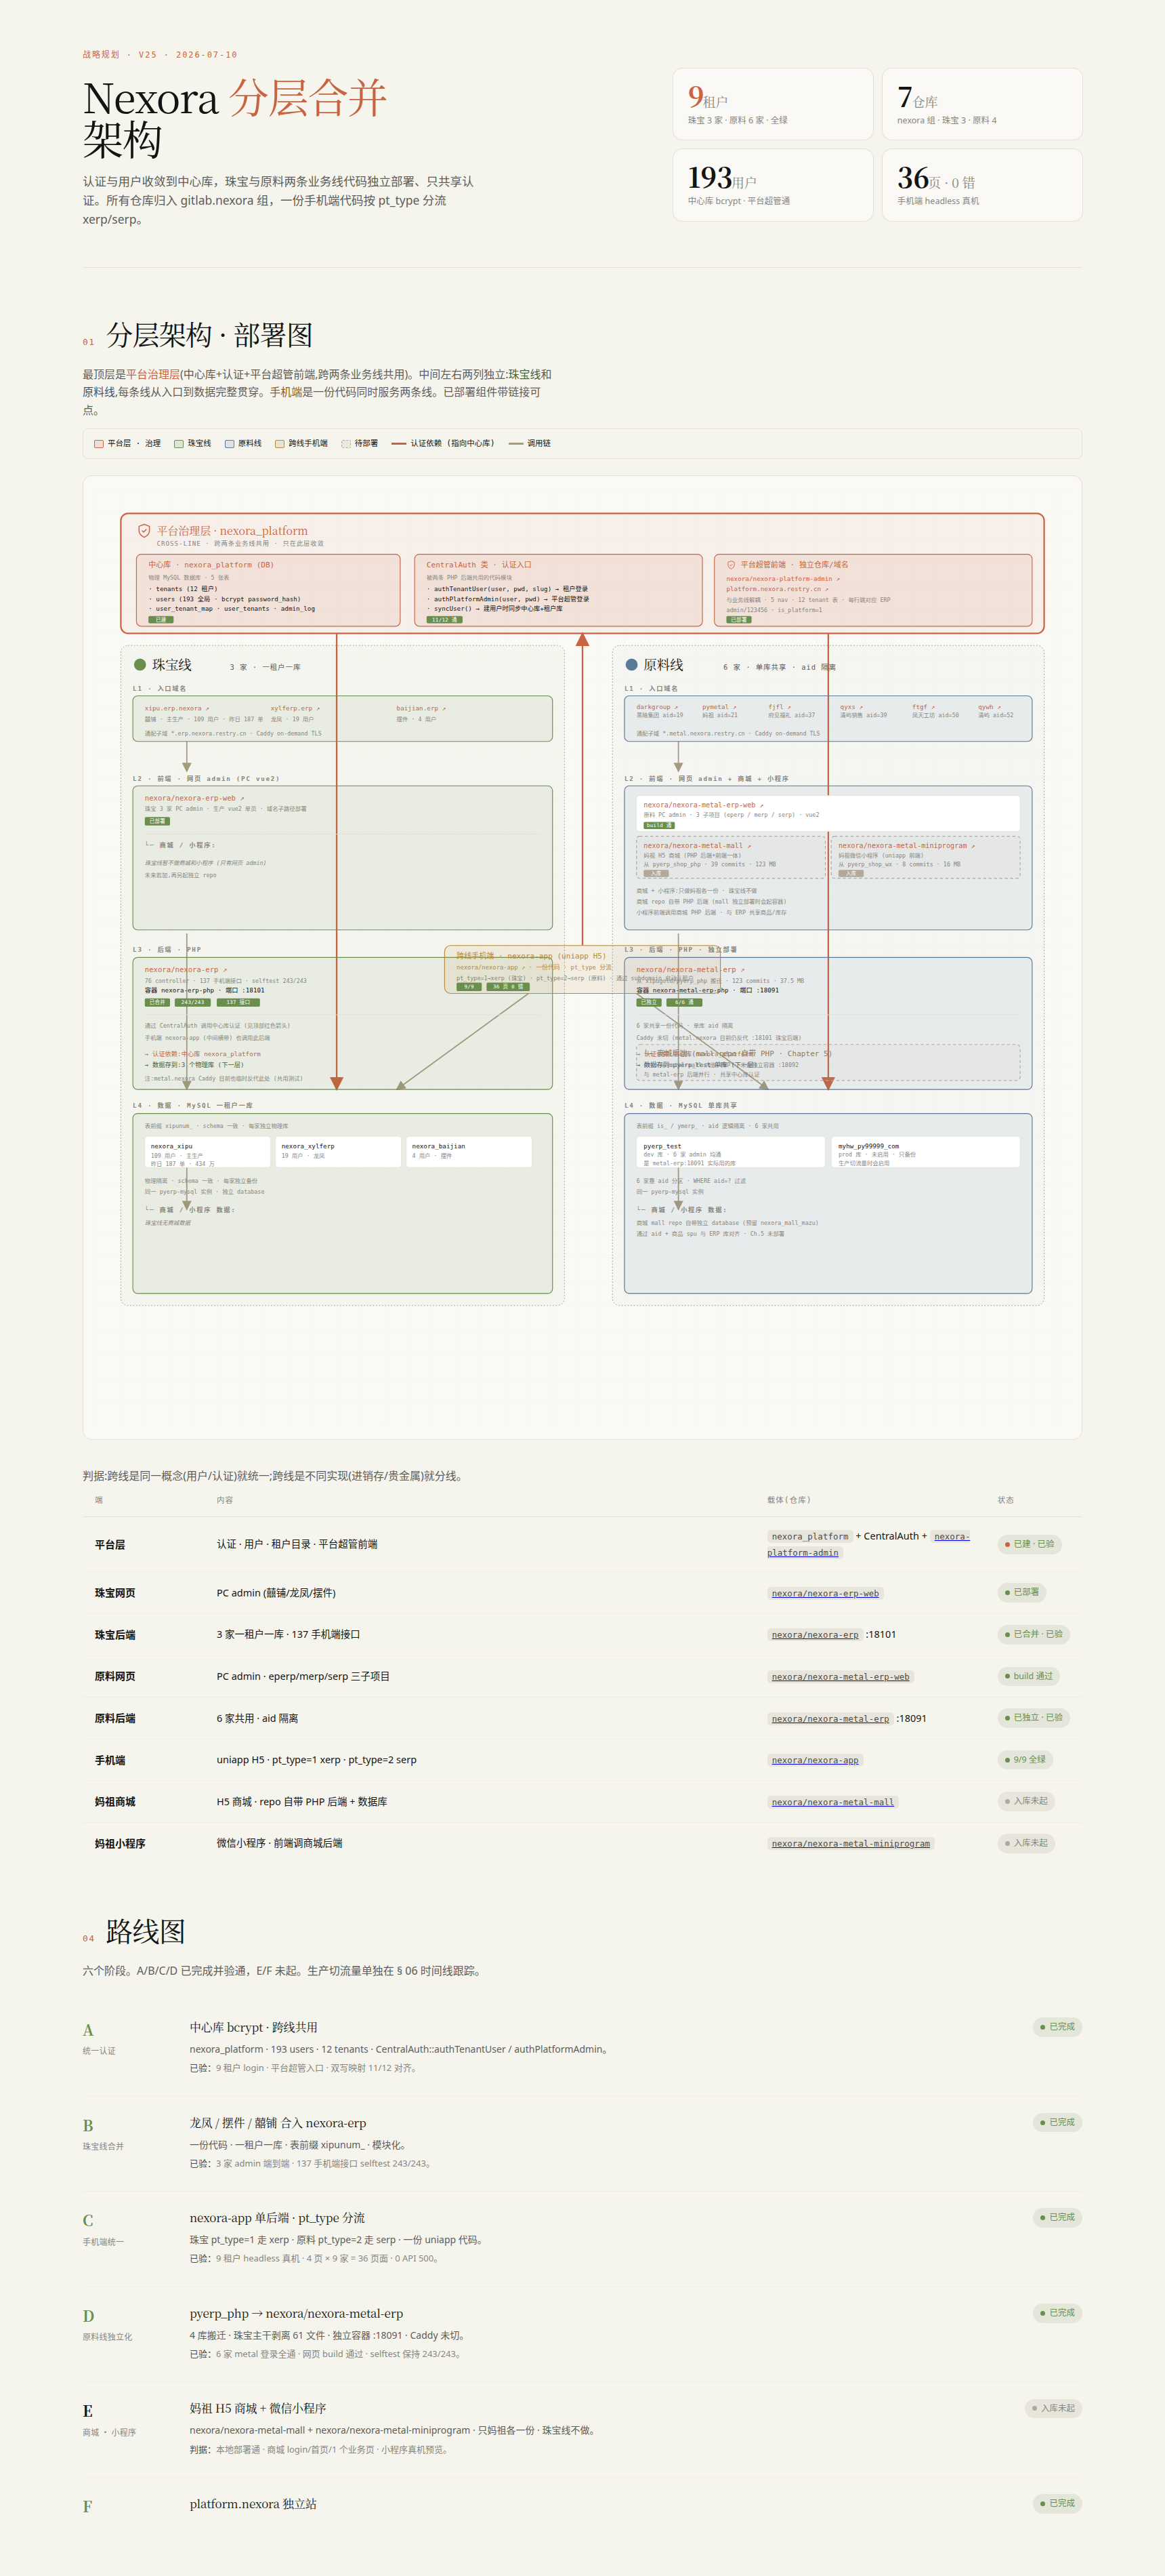Click the 已建·已验 status badge in 平台层 row
This screenshot has width=1165, height=2576.
(1029, 1544)
